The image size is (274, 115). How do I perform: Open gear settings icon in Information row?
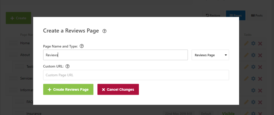[x=253, y=90]
